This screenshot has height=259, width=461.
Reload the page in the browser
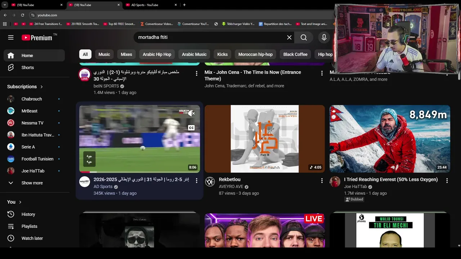pyautogui.click(x=22, y=15)
